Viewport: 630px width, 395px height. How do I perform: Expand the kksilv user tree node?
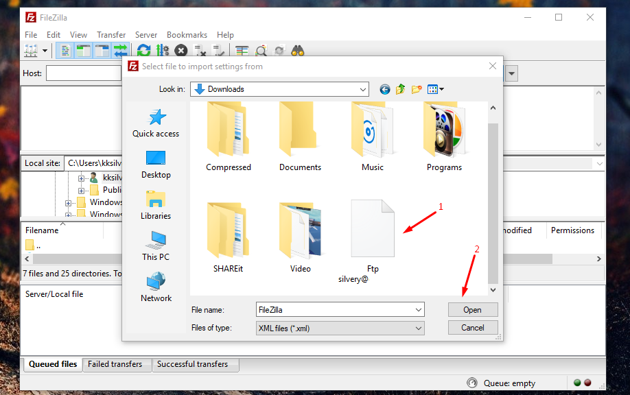pos(81,178)
